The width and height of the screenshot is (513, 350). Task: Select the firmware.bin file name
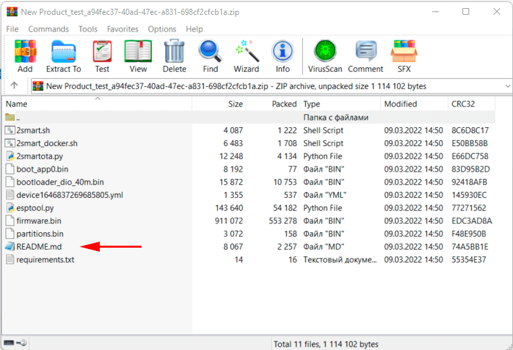pos(38,221)
